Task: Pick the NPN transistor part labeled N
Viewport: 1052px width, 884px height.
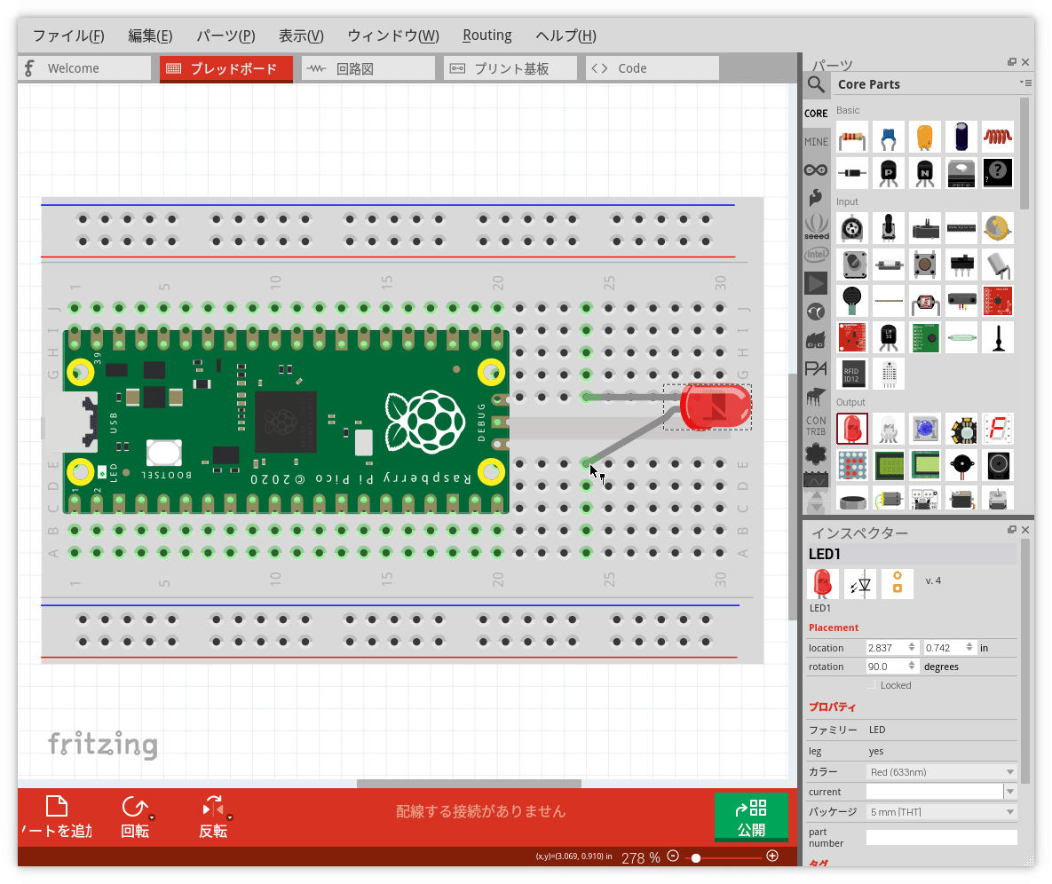Action: [924, 173]
